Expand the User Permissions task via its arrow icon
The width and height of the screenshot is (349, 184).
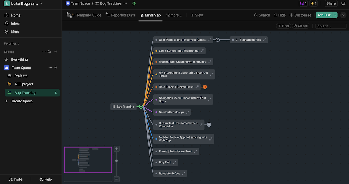pyautogui.click(x=210, y=40)
